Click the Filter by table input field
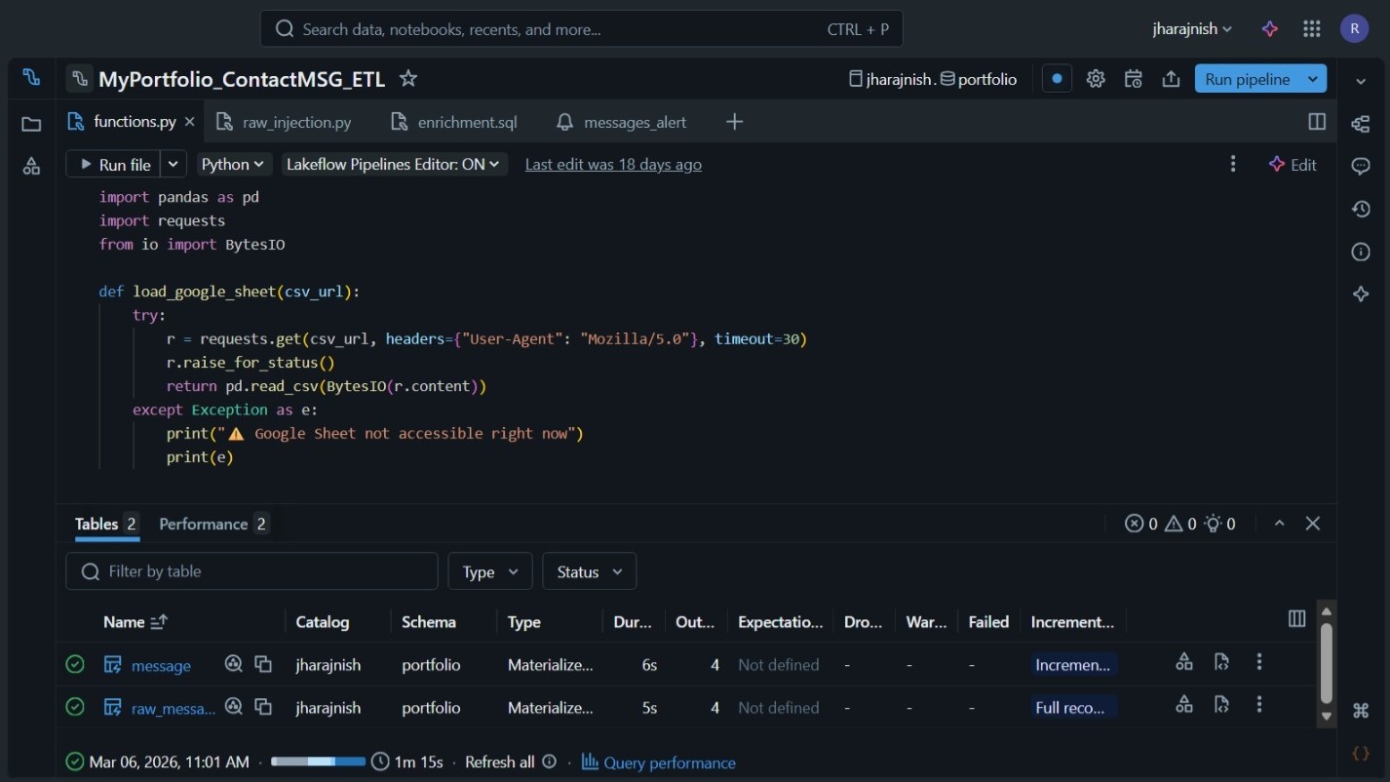Screen dimensions: 1390x782 [251, 571]
